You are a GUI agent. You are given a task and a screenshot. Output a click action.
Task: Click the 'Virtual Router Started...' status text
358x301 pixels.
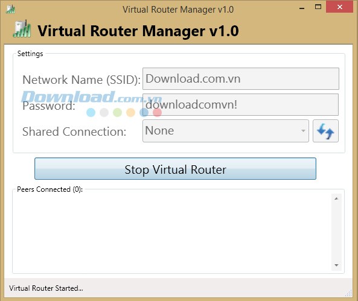click(46, 288)
